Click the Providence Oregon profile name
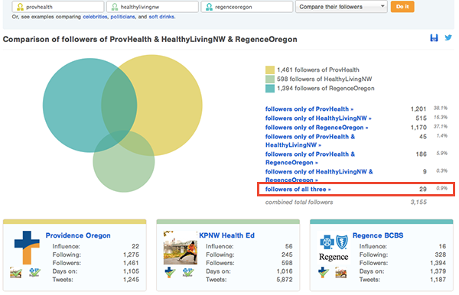 (78, 235)
